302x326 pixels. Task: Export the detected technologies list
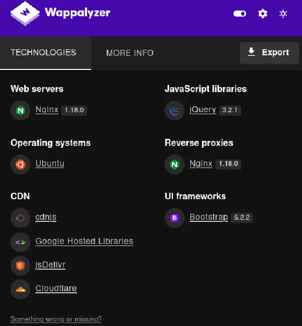(x=269, y=53)
